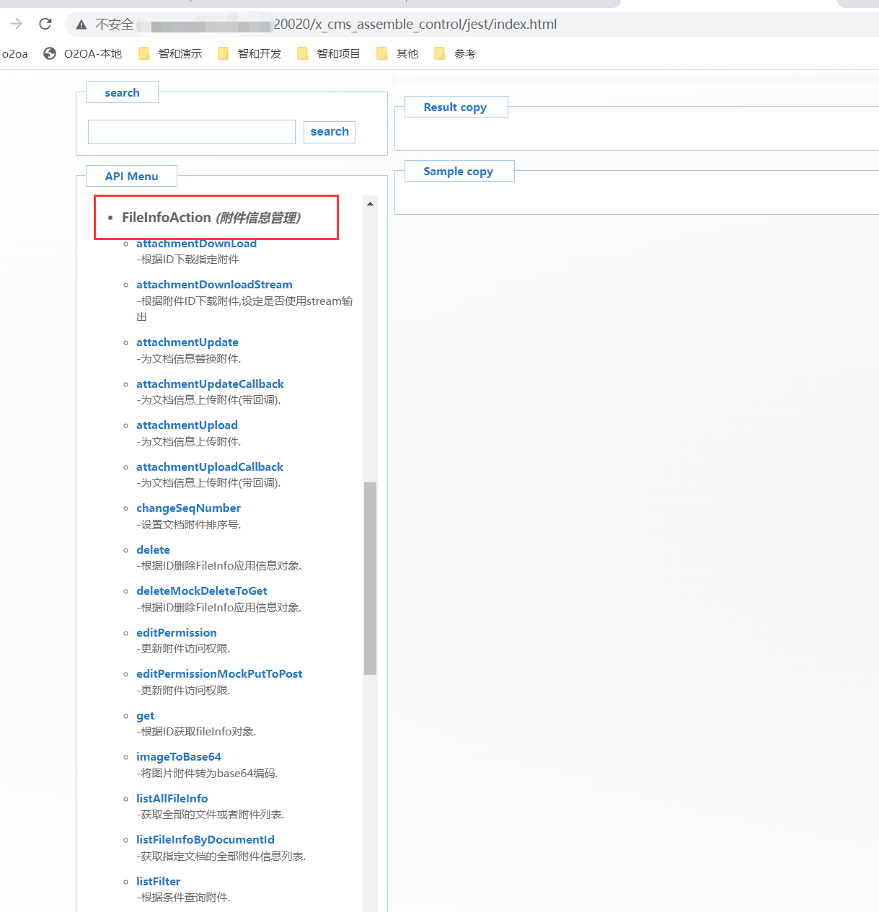The width and height of the screenshot is (879, 912).
Task: Click the browser reload icon
Action: pos(45,24)
